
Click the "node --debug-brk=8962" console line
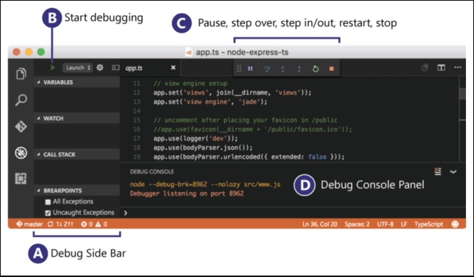[x=205, y=184]
